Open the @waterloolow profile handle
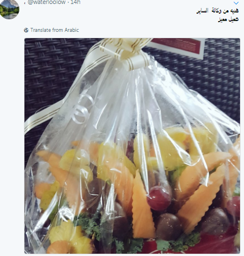Image resolution: width=244 pixels, height=256 pixels. (47, 2)
